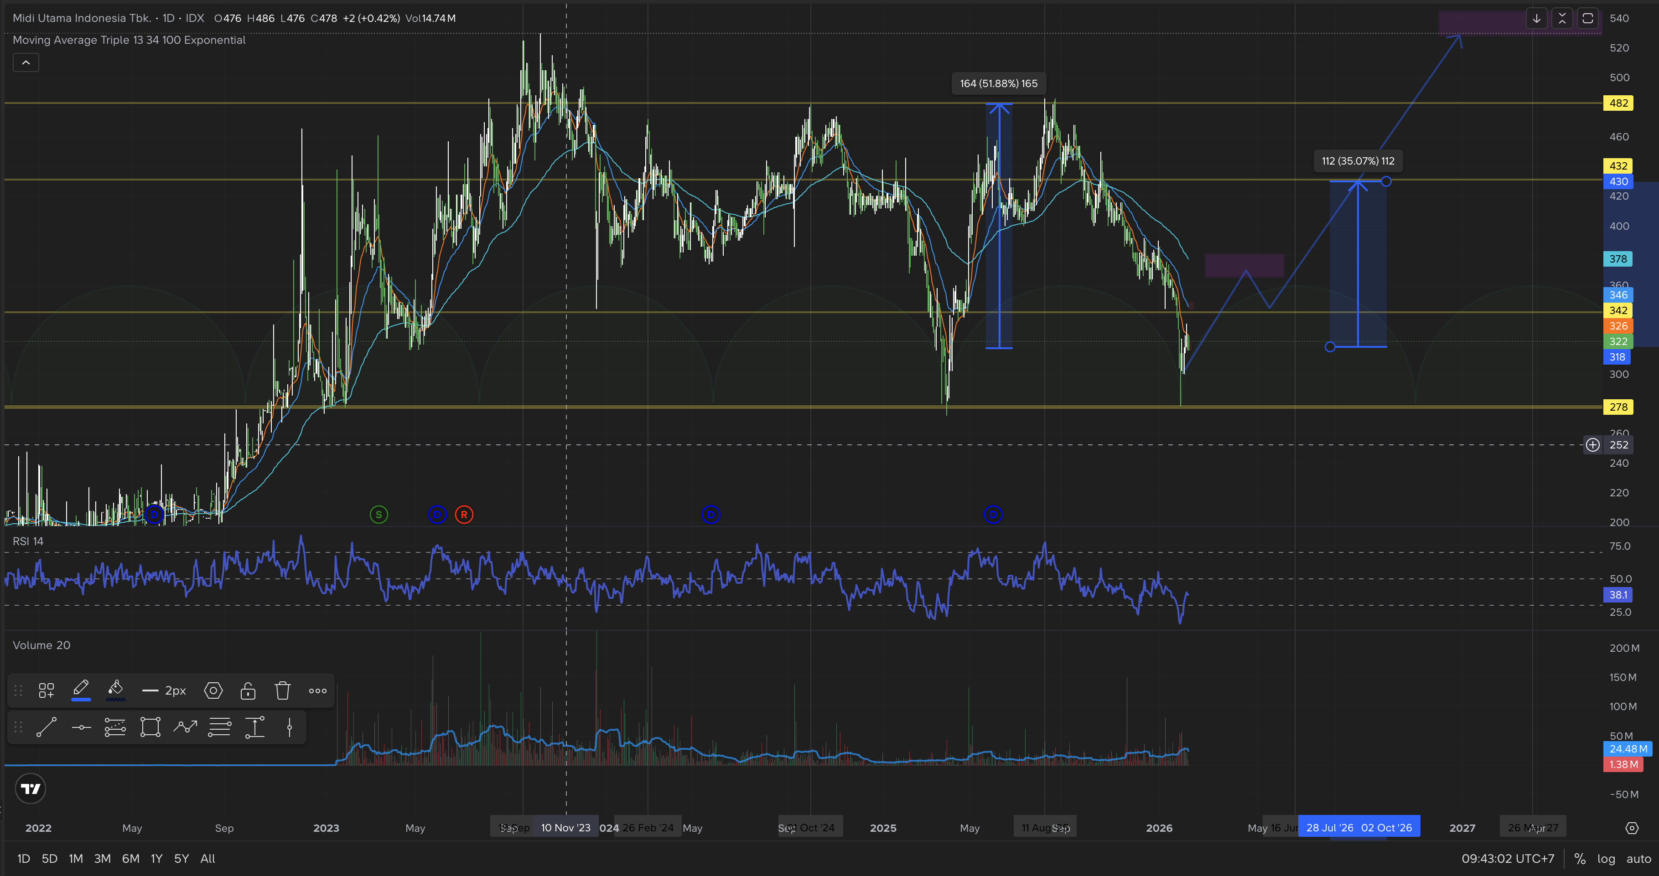Open more options three-dot menu
Image resolution: width=1659 pixels, height=876 pixels.
(317, 690)
